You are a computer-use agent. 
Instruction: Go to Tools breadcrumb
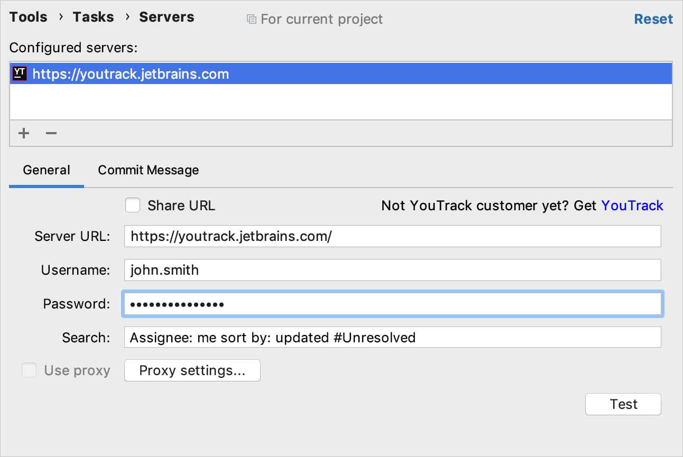pos(29,17)
